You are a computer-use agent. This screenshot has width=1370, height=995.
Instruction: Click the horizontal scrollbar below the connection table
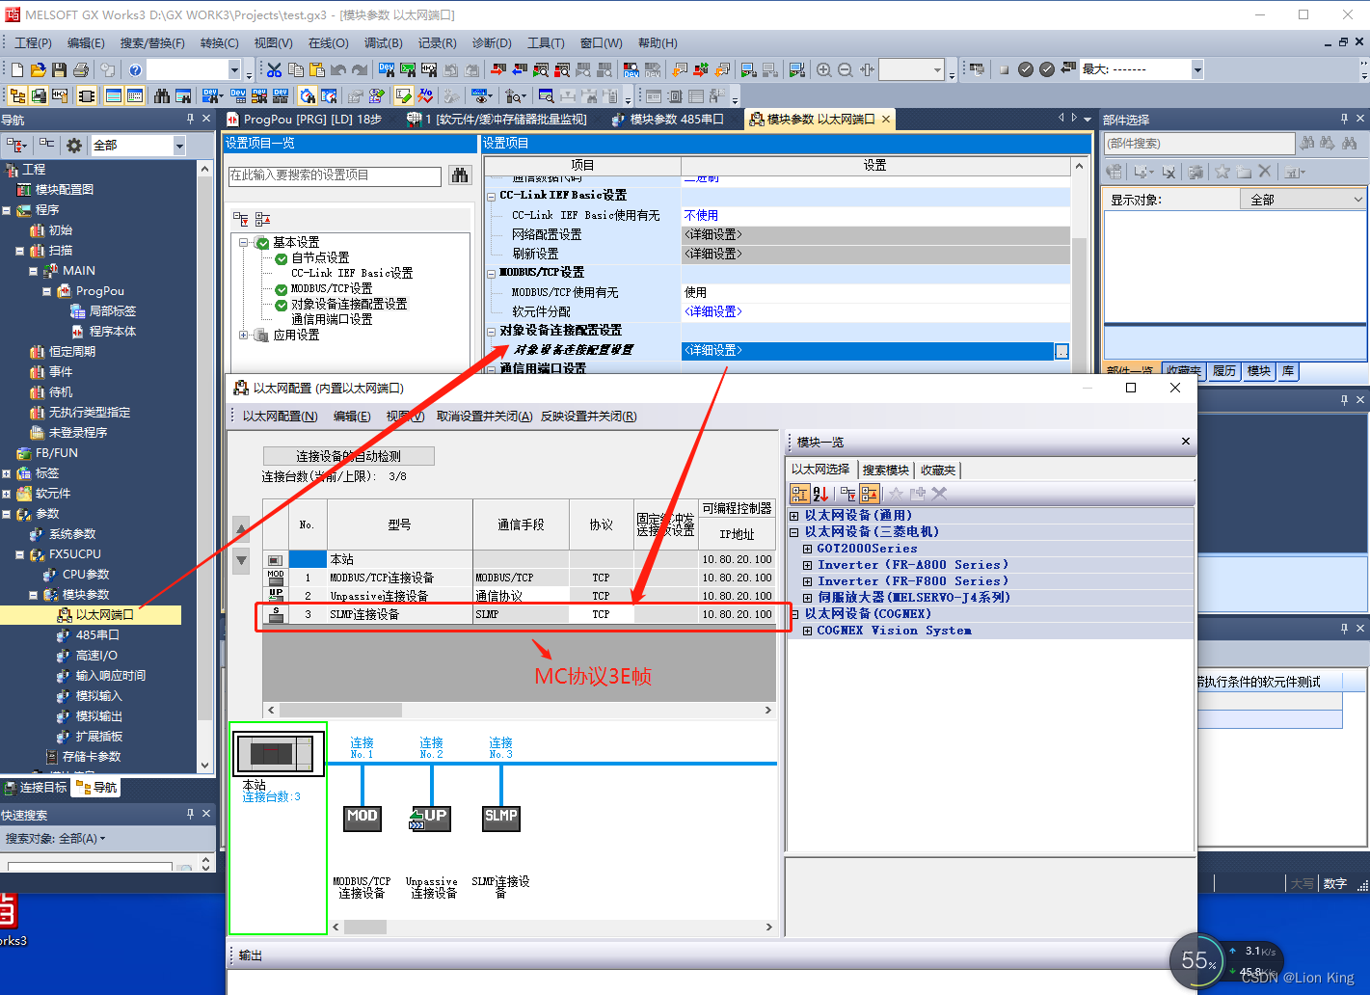pyautogui.click(x=519, y=710)
